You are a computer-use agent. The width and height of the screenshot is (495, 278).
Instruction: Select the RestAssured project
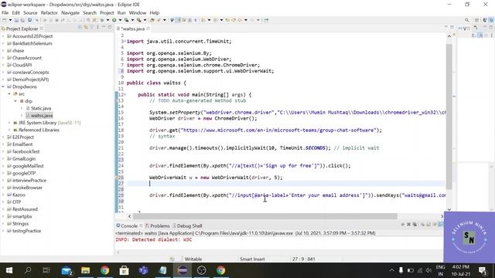[x=25, y=209]
